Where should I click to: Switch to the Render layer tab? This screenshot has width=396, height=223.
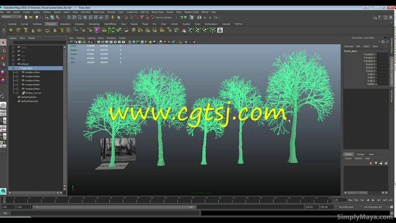coord(360,154)
